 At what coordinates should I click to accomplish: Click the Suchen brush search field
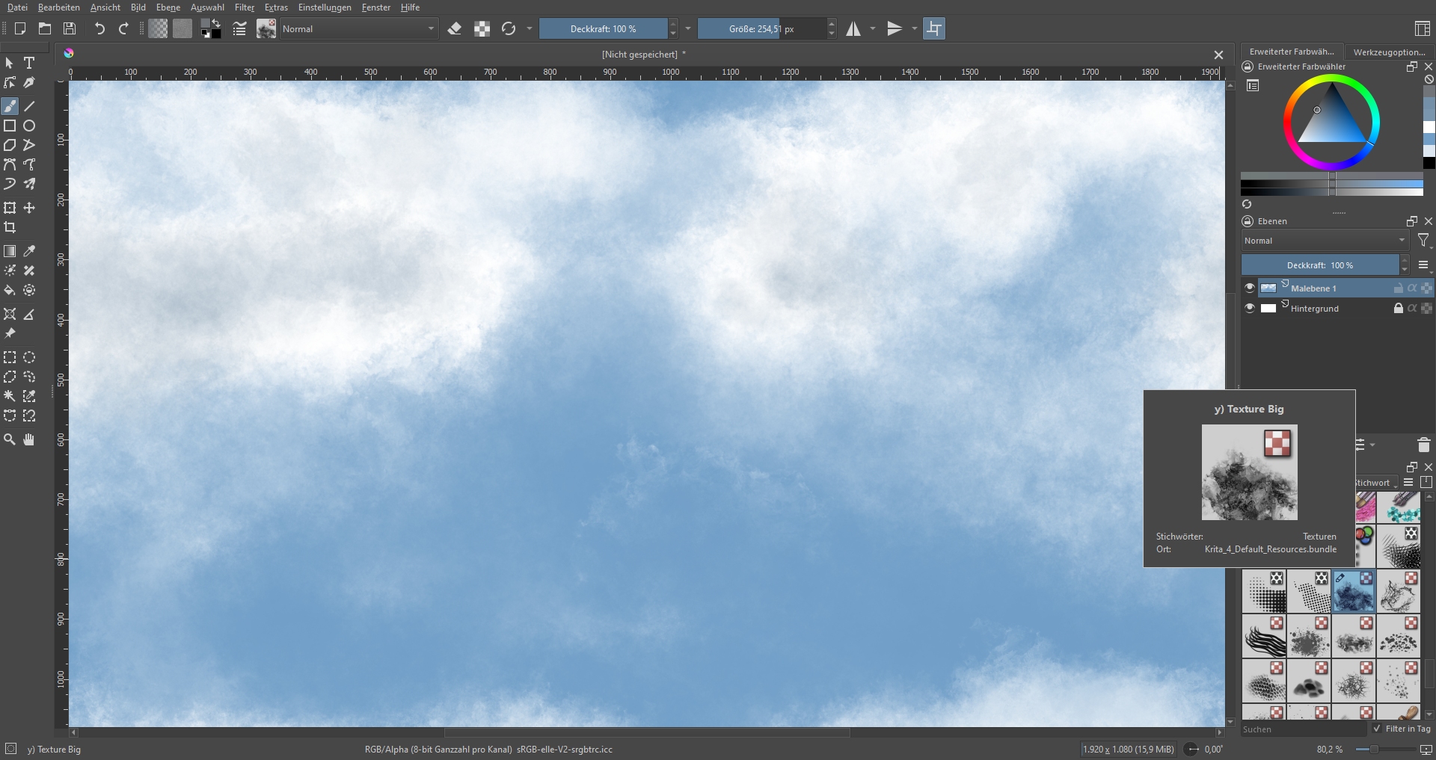click(x=1304, y=729)
